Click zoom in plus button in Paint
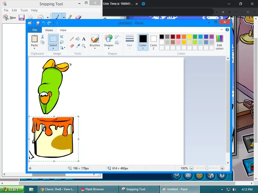The height and width of the screenshot is (193, 258). point(222,168)
